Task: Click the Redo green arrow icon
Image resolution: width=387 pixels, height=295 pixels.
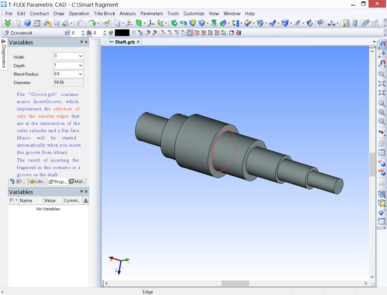Action: [92, 23]
